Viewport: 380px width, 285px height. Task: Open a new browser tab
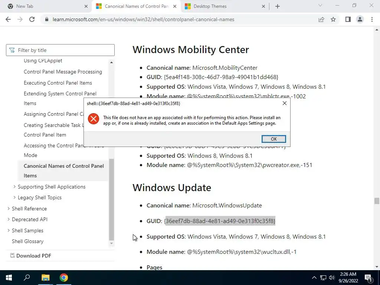[x=278, y=6]
